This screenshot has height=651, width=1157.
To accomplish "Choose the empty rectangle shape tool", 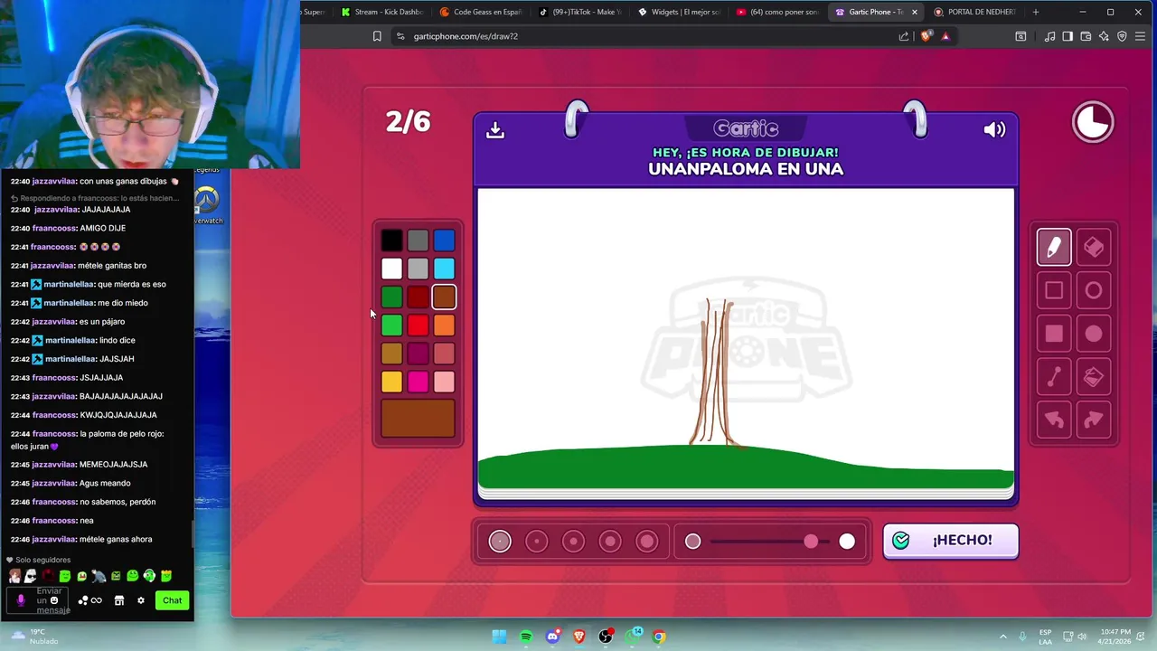I will point(1054,290).
